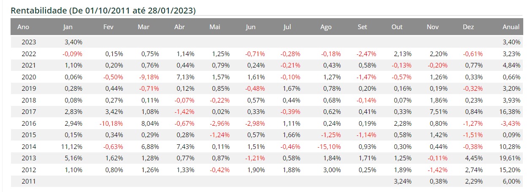Click the 'Jun' column header

coord(251,27)
